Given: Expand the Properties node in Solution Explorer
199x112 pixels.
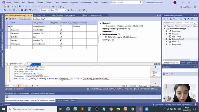Looking at the screenshot, I should pyautogui.click(x=167, y=31).
